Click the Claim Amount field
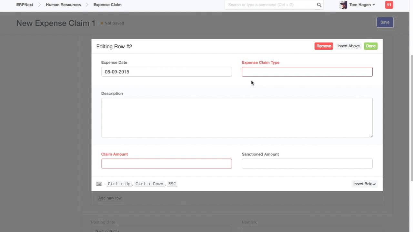The image size is (413, 232). [166, 163]
